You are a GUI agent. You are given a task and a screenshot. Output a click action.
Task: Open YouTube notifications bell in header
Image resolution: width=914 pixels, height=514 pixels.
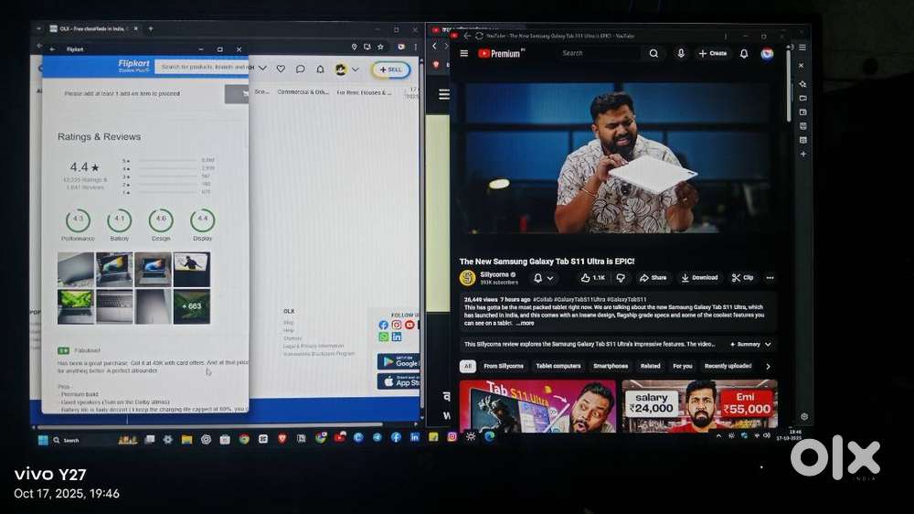pyautogui.click(x=744, y=54)
